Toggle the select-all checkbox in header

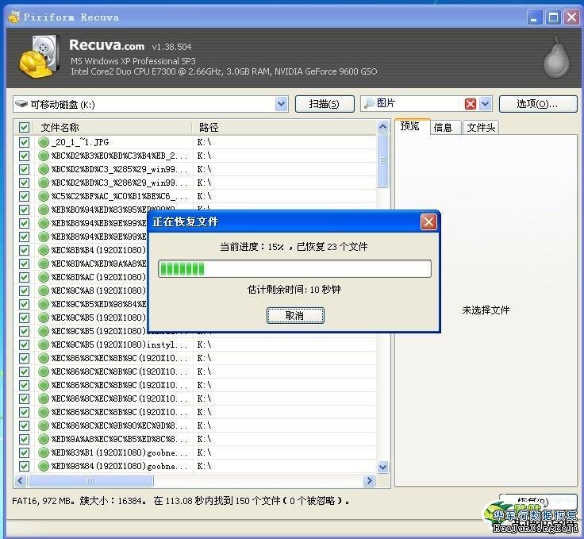[24, 128]
